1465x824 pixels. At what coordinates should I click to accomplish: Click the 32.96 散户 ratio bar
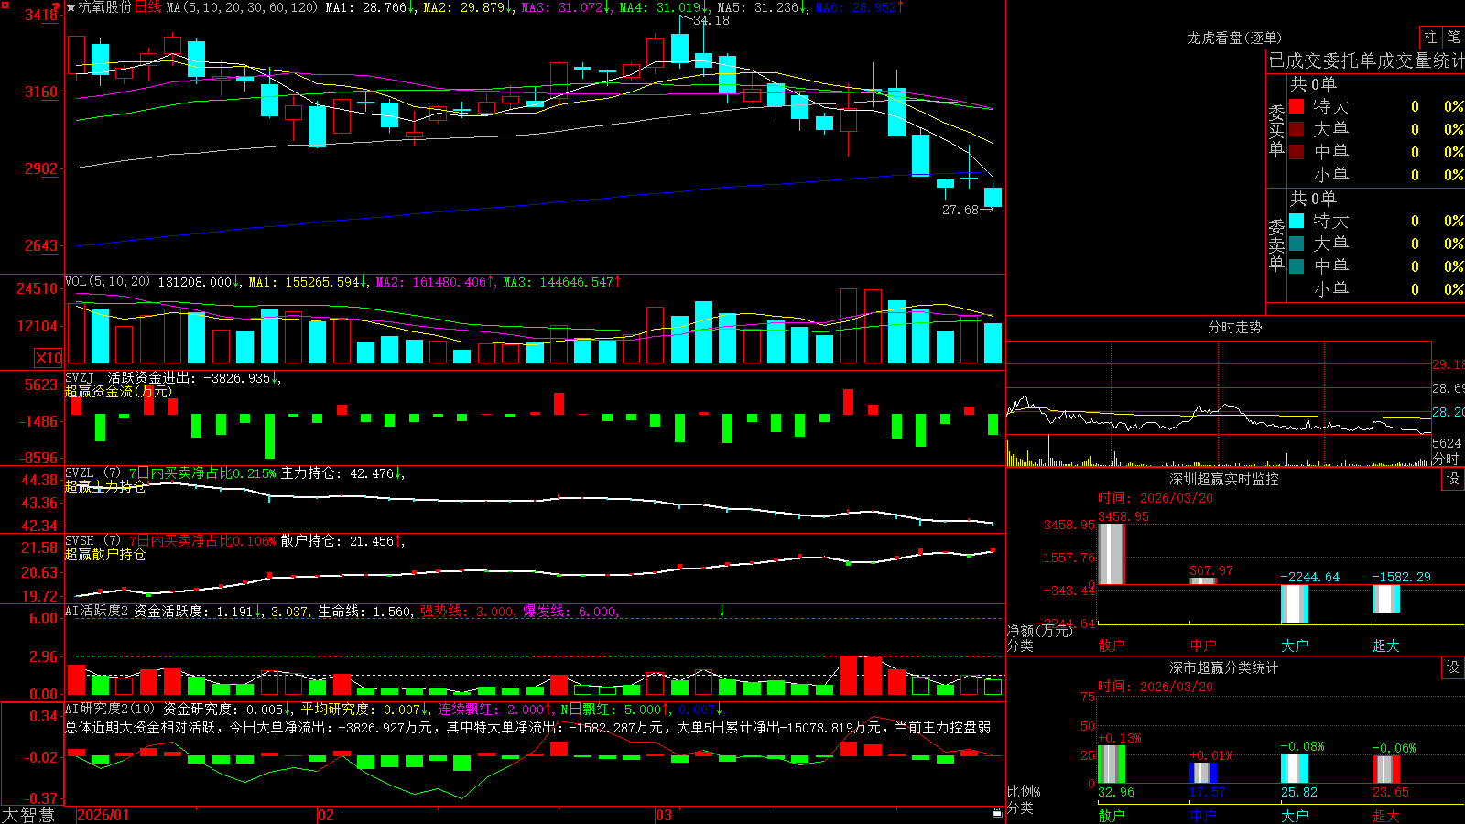pos(1111,764)
